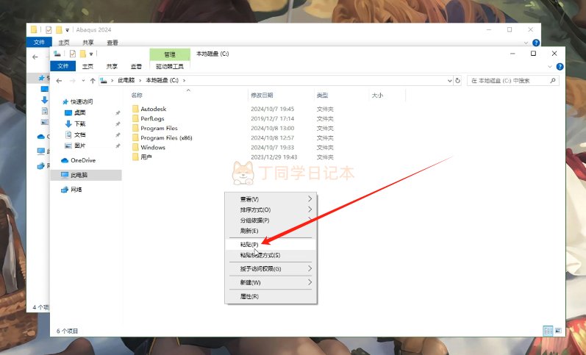Go back in the Abaqus 2024 window

coord(35,57)
